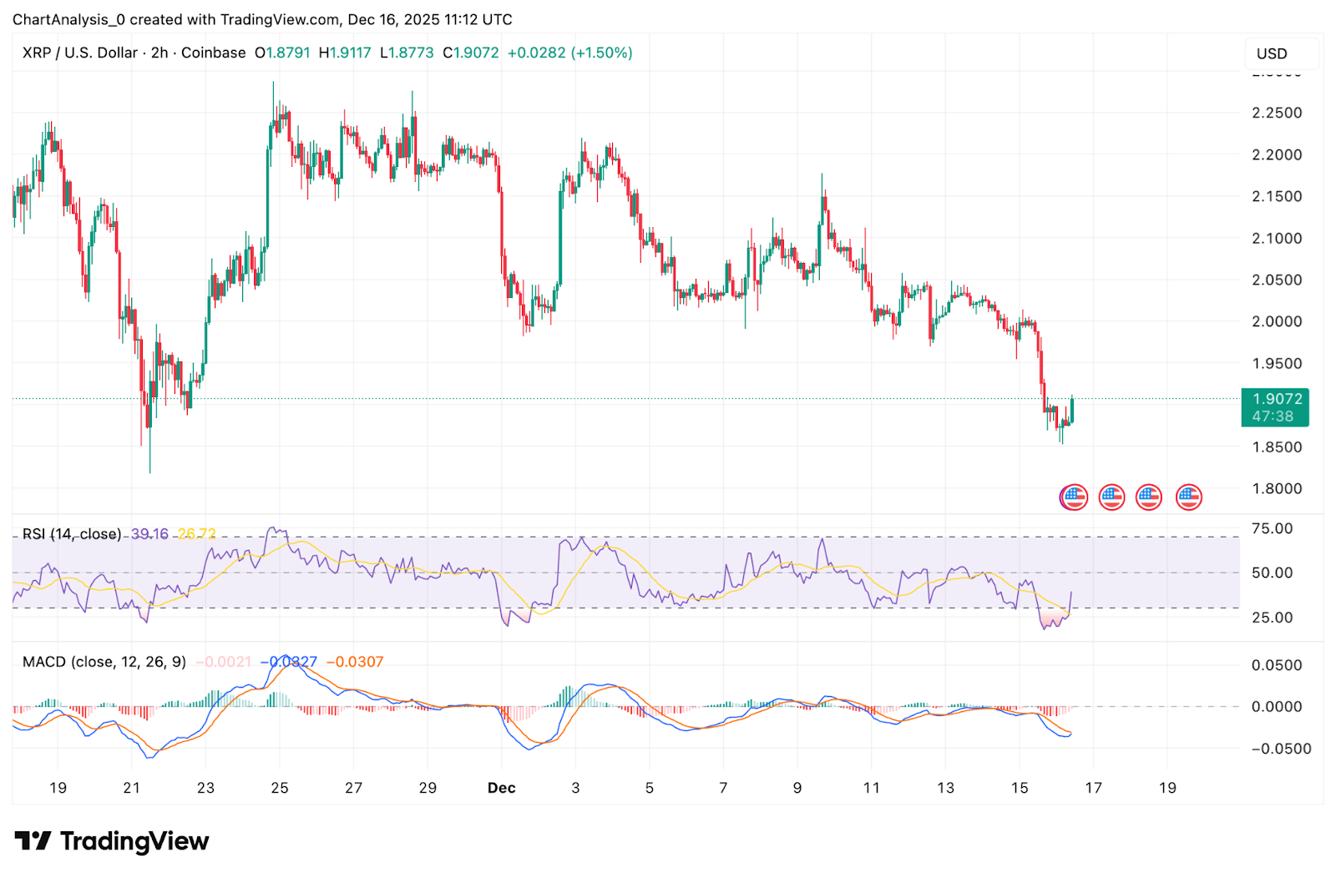Click the TradingView logo at the bottom

click(111, 841)
